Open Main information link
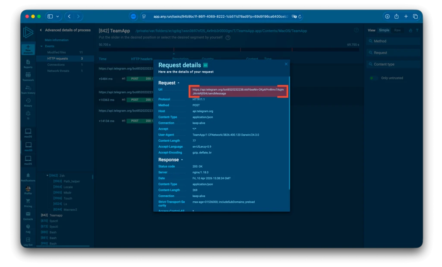 coord(57,40)
